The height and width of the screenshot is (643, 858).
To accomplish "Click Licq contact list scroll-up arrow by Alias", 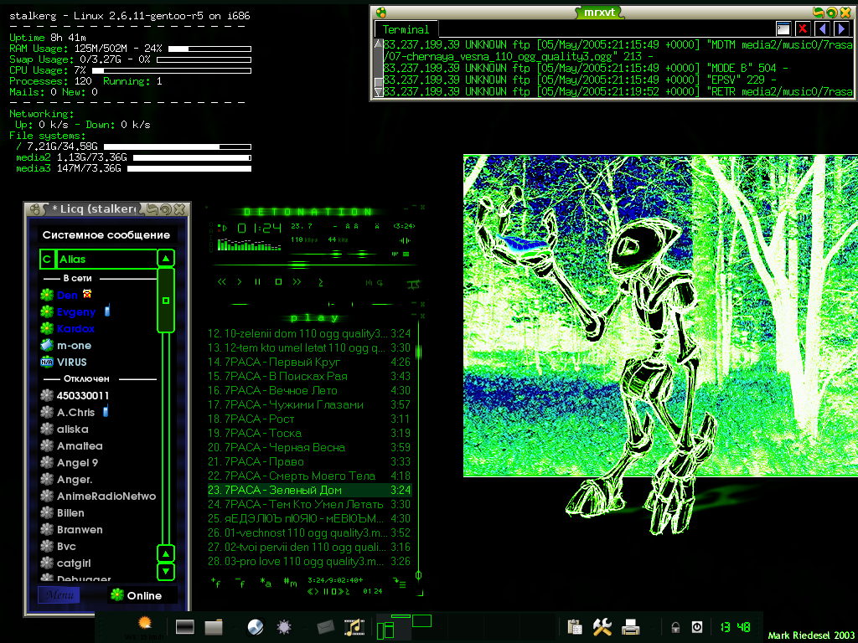I will click(x=166, y=258).
